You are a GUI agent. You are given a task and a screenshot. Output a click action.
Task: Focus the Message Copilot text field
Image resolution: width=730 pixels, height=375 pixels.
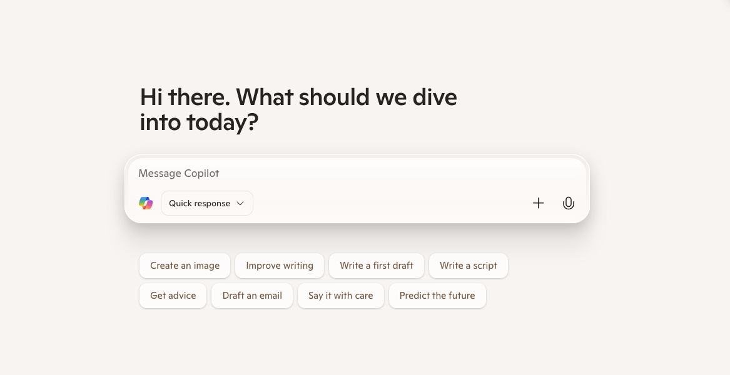tap(357, 174)
